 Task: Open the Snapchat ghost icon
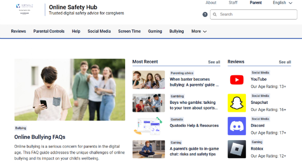pos(236,103)
